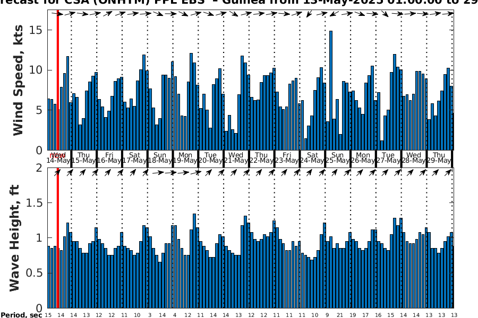Select the "Sun 18-May" date label
Screen dimensions: 478x318
point(160,157)
